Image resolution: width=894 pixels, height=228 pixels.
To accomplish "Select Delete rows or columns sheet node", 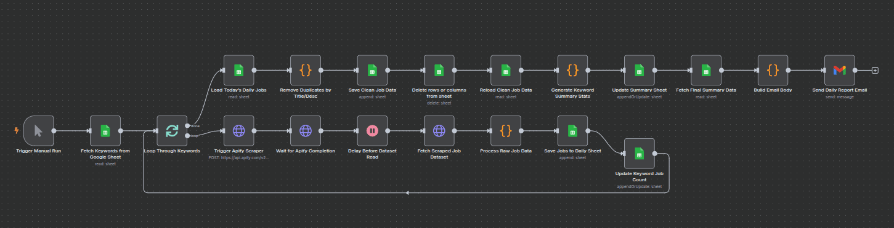I will pos(439,70).
